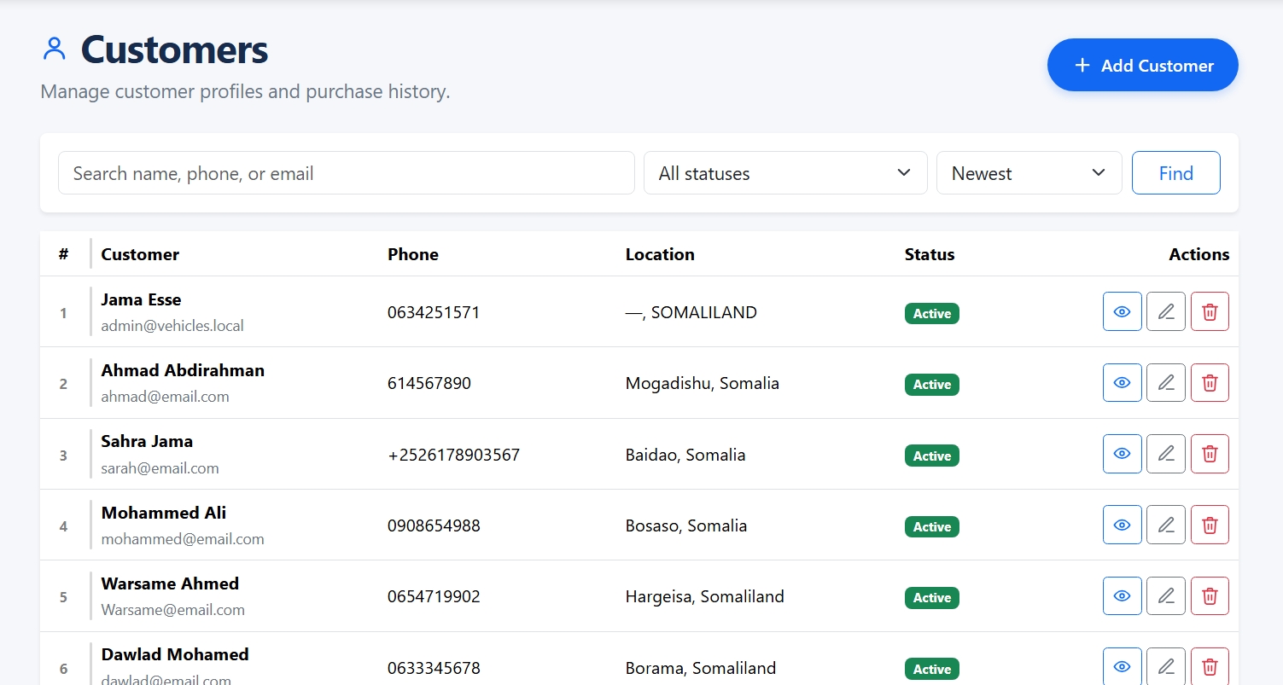Click the Add Customer button

(1143, 65)
